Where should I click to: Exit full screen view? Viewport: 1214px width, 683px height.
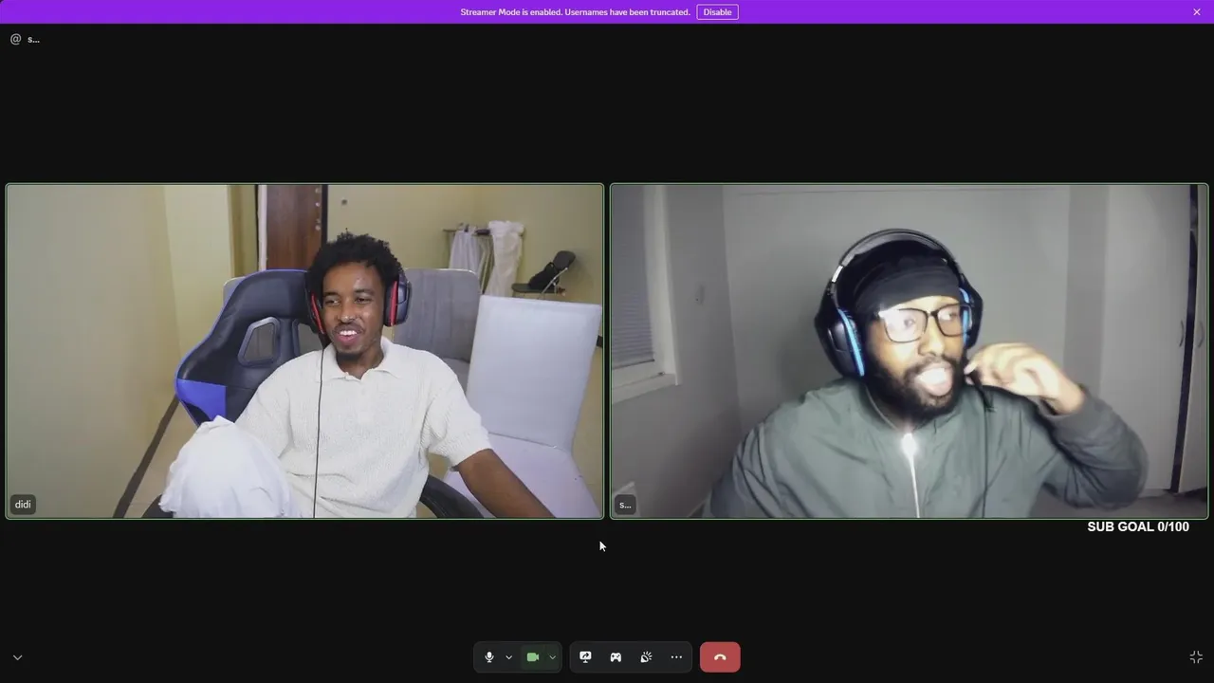coord(1196,657)
